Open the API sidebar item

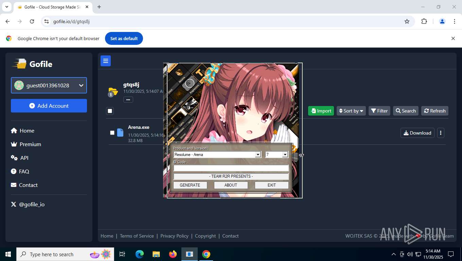tap(20, 158)
